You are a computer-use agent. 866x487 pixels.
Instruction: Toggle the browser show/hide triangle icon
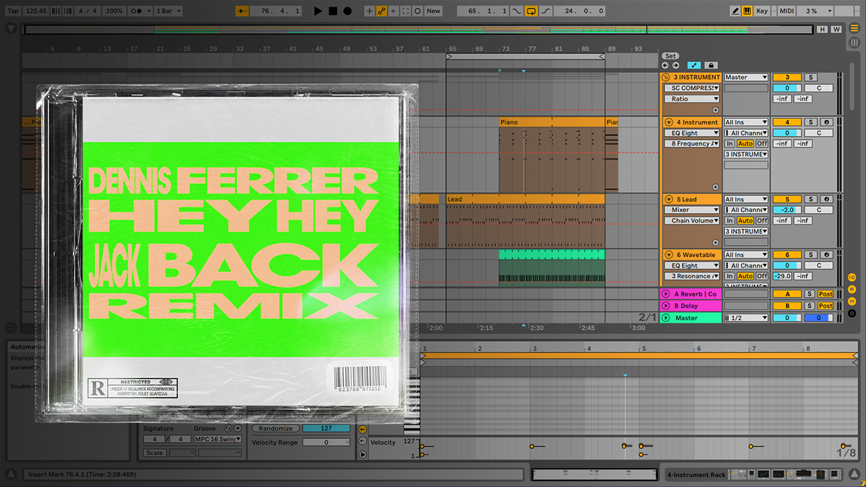11,29
